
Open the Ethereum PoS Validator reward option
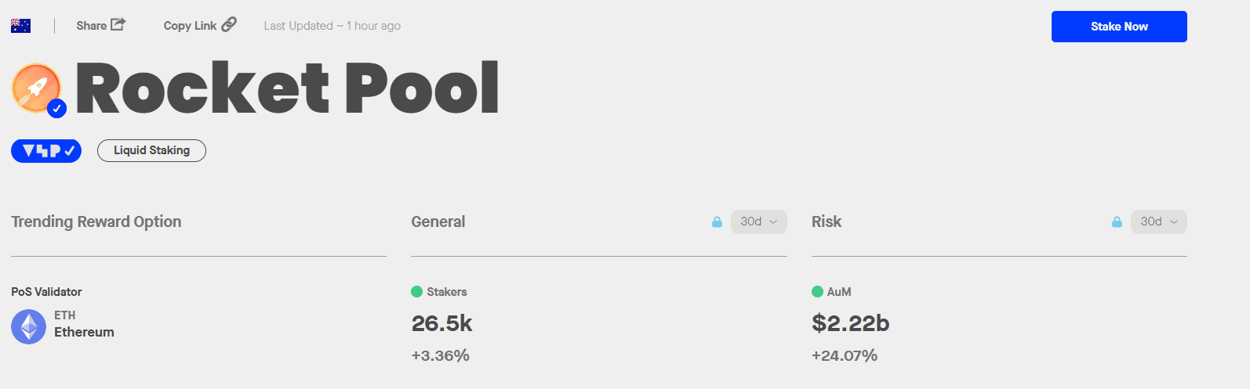pyautogui.click(x=84, y=332)
